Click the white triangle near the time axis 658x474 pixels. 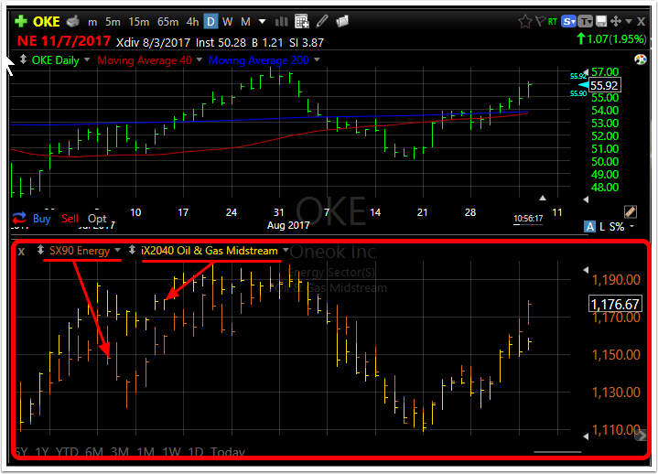click(x=542, y=198)
